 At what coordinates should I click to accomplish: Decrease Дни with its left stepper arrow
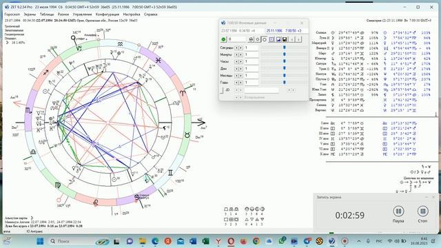coord(236,69)
